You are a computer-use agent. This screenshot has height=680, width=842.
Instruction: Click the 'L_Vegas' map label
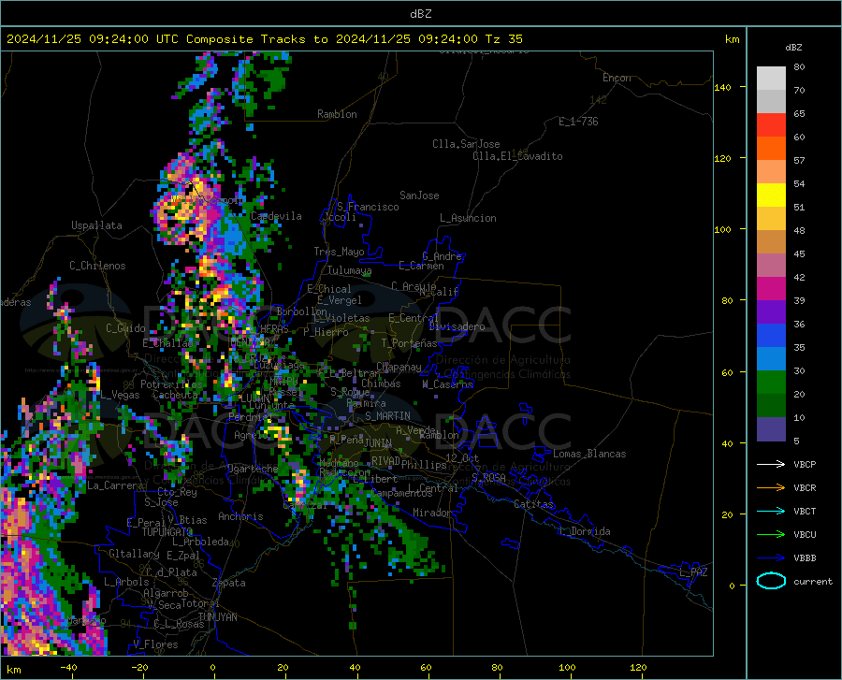click(x=120, y=395)
